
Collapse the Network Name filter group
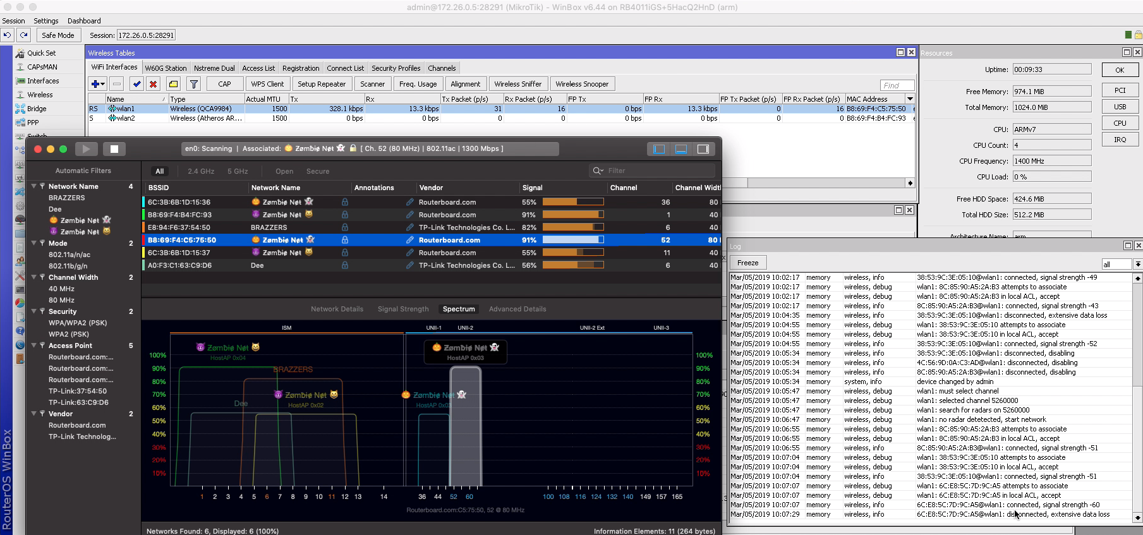point(34,186)
